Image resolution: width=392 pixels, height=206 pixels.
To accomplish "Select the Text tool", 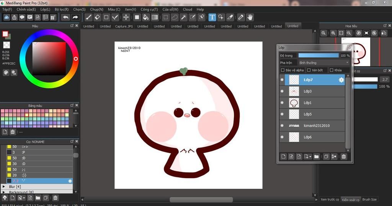I will [x=212, y=17].
